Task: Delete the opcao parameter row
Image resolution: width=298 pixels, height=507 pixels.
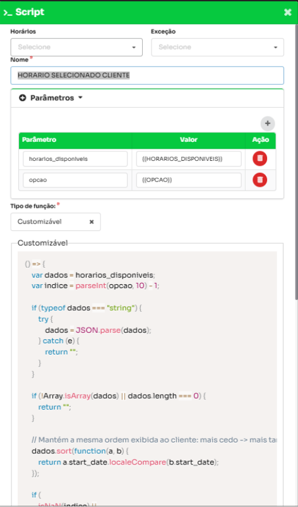Action: point(260,180)
